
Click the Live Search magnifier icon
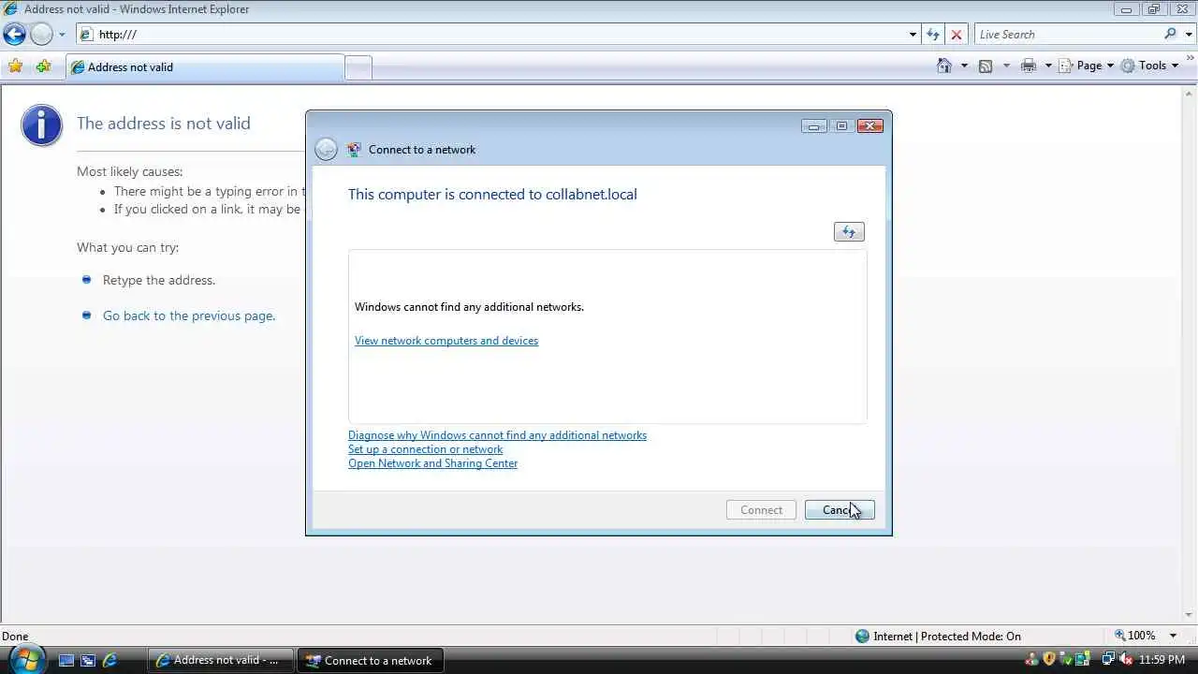(1170, 35)
